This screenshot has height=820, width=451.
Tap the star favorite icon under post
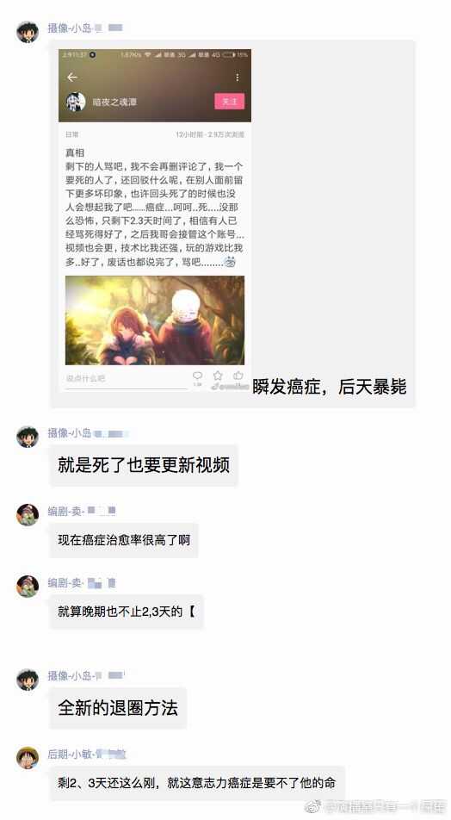[x=218, y=376]
